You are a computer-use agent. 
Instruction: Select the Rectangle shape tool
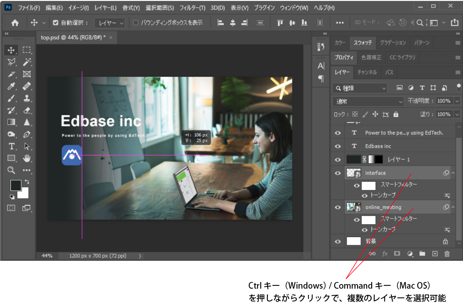pos(11,158)
